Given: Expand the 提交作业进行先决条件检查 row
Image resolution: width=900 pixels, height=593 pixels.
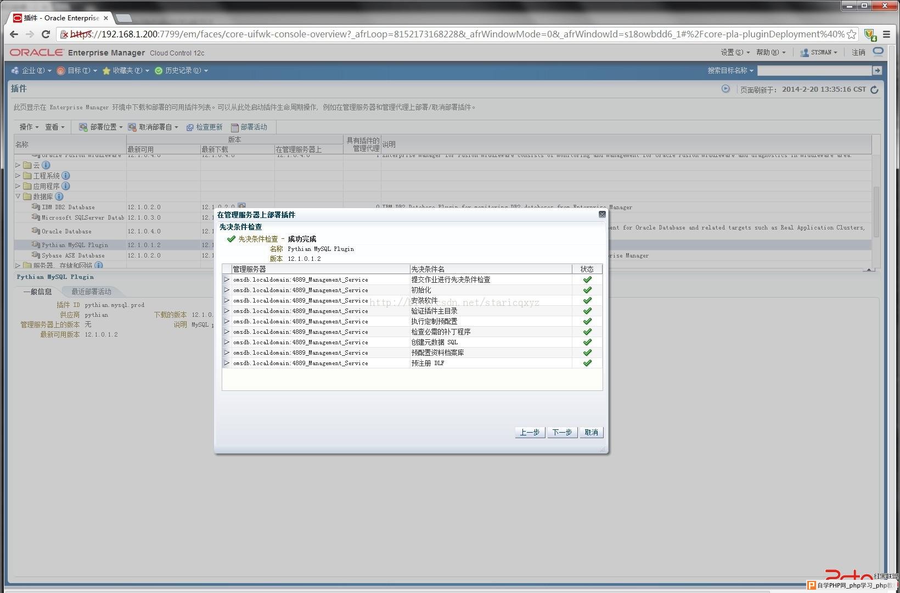Looking at the screenshot, I should [227, 279].
